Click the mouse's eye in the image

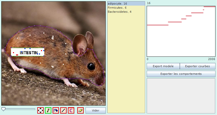[x=91, y=66]
